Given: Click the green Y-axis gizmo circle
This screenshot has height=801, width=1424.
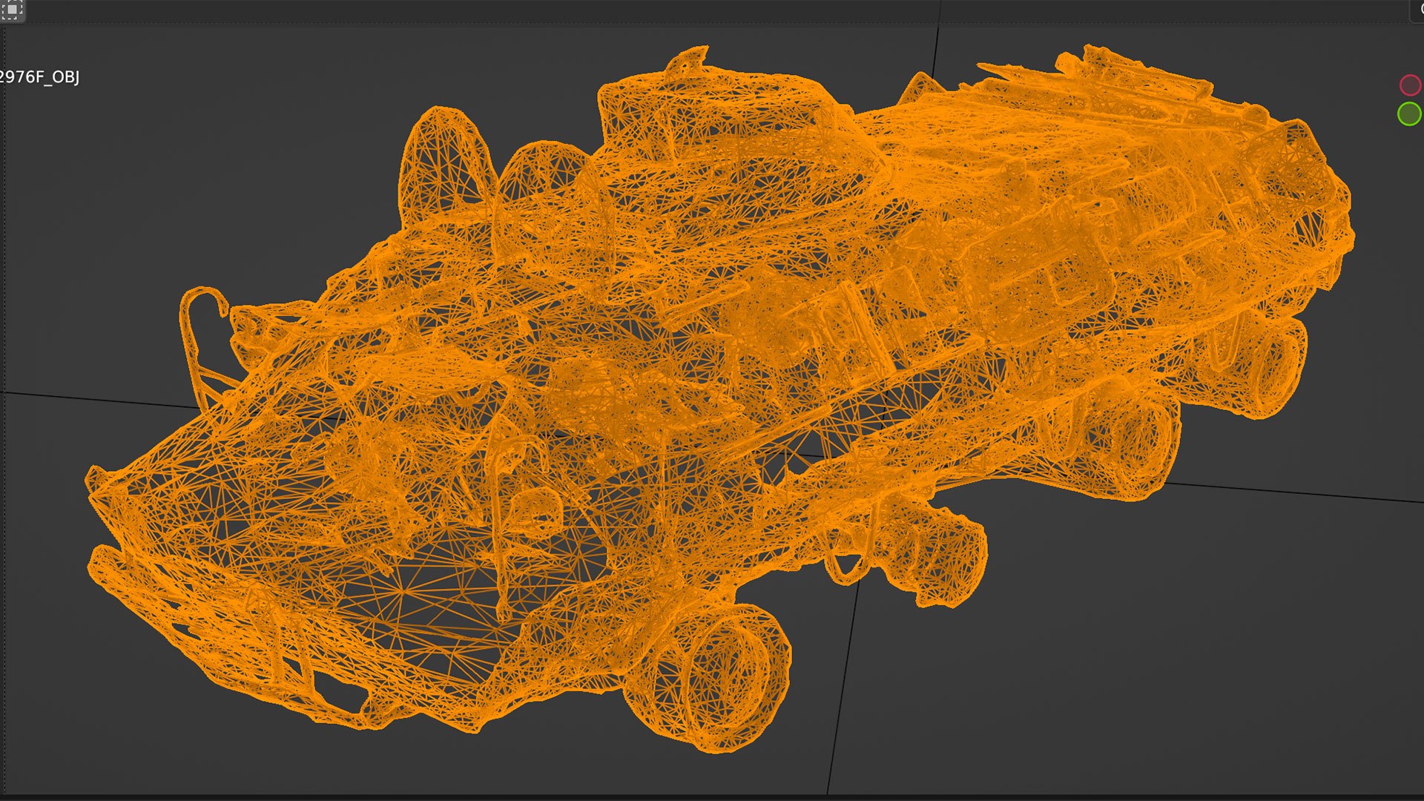Looking at the screenshot, I should [x=1408, y=114].
